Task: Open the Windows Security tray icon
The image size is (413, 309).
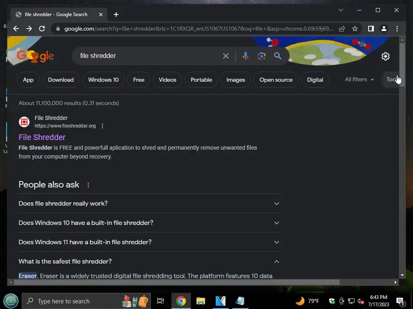Action: [x=332, y=301]
